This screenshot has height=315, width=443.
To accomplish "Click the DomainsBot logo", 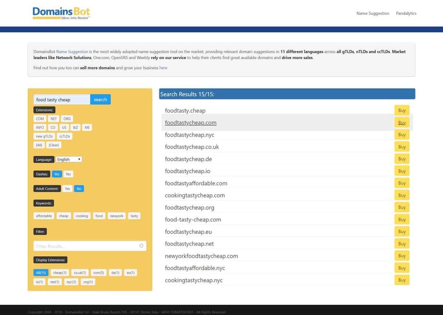I will [61, 13].
